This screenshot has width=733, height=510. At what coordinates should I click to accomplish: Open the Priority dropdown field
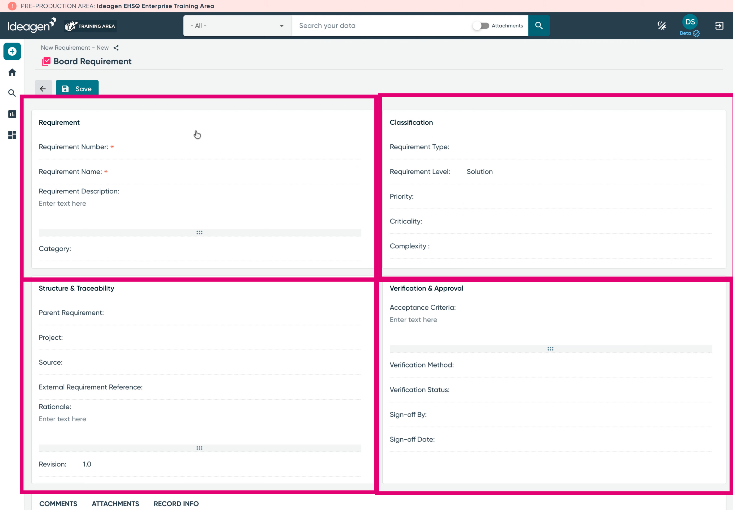pyautogui.click(x=551, y=197)
